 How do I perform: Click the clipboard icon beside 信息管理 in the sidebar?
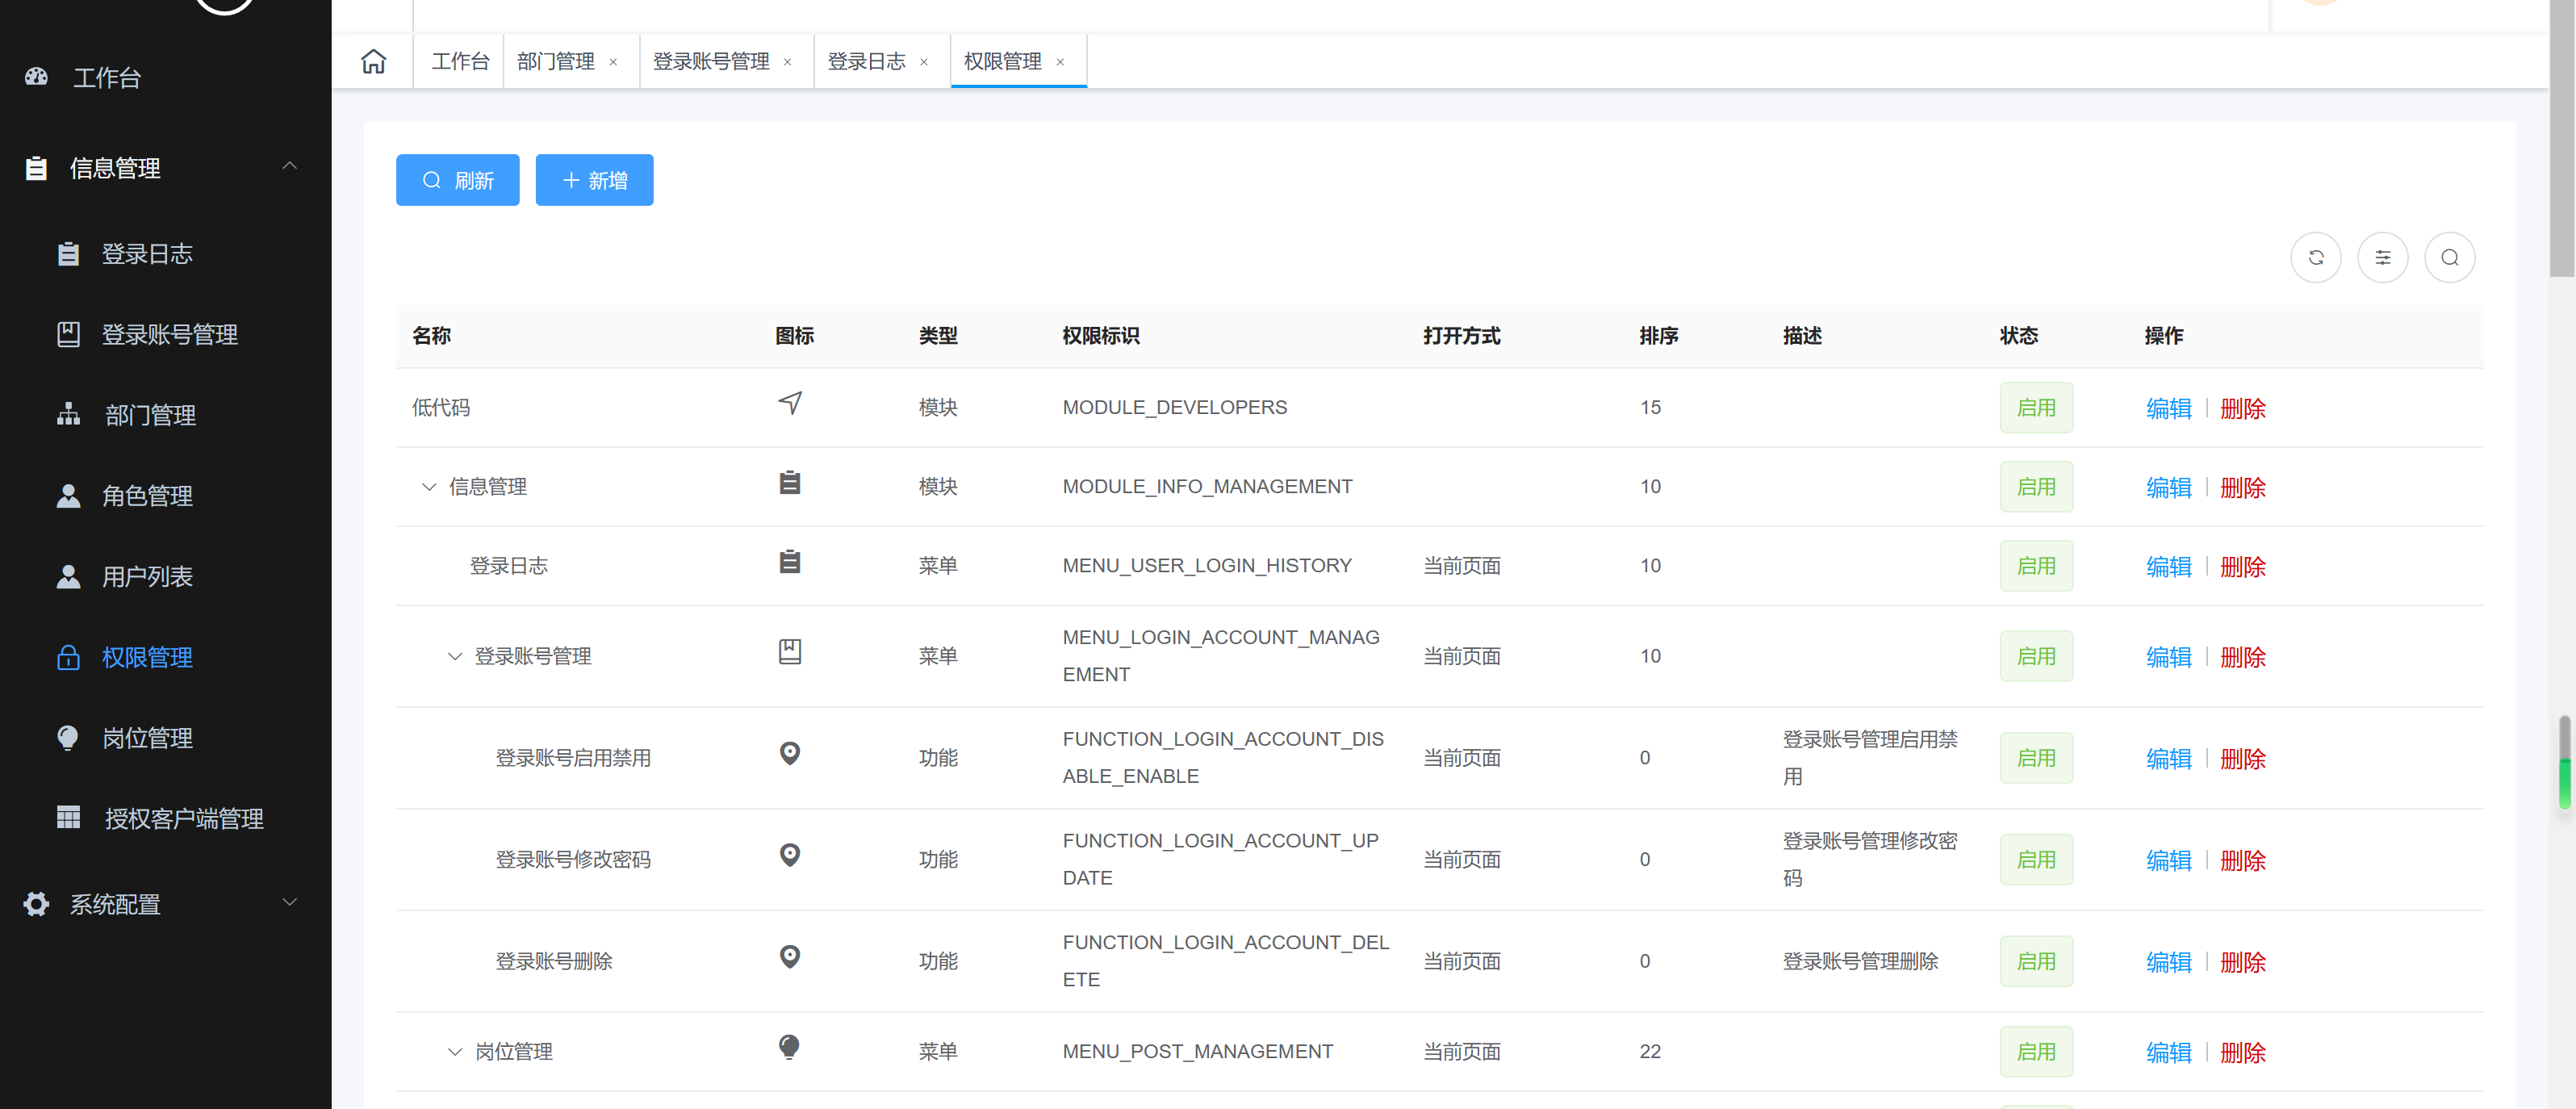(36, 168)
